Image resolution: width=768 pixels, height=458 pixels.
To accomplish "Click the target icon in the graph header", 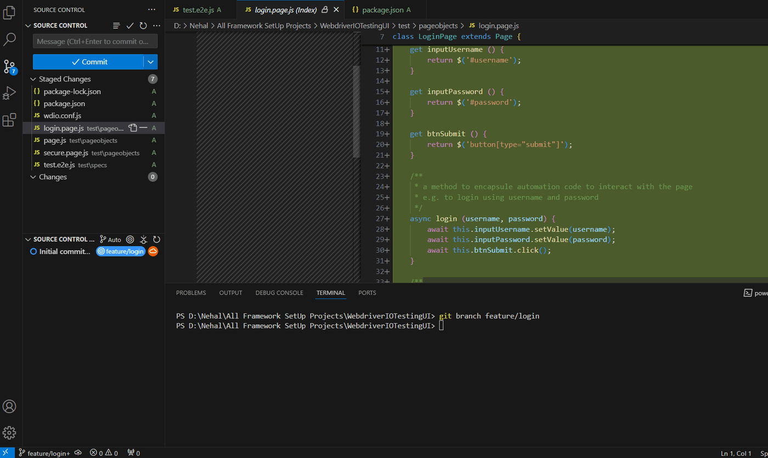I will click(x=130, y=240).
